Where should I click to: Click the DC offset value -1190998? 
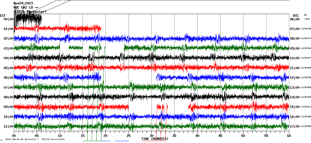pos(305,126)
